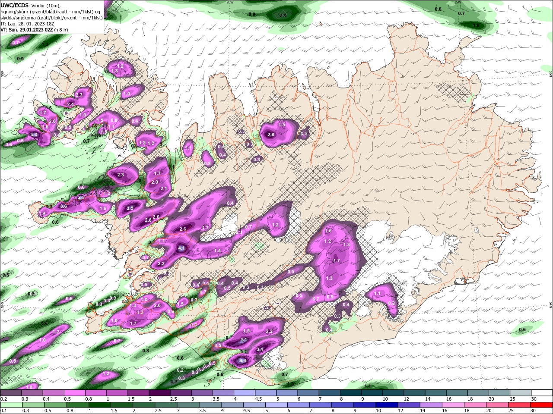
Task: Click the lightest green swatch starting the lower legend row
Action: (11, 405)
